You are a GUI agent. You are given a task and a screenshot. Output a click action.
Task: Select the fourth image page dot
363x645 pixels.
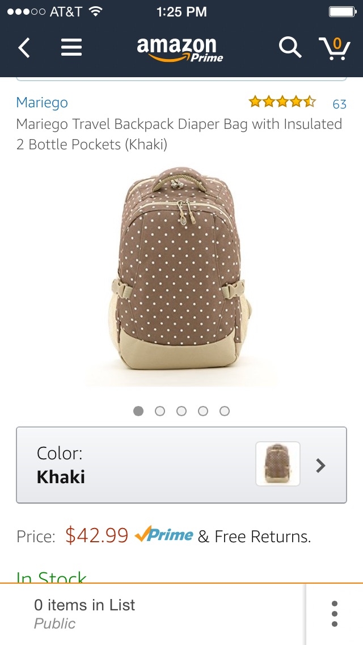click(x=202, y=411)
